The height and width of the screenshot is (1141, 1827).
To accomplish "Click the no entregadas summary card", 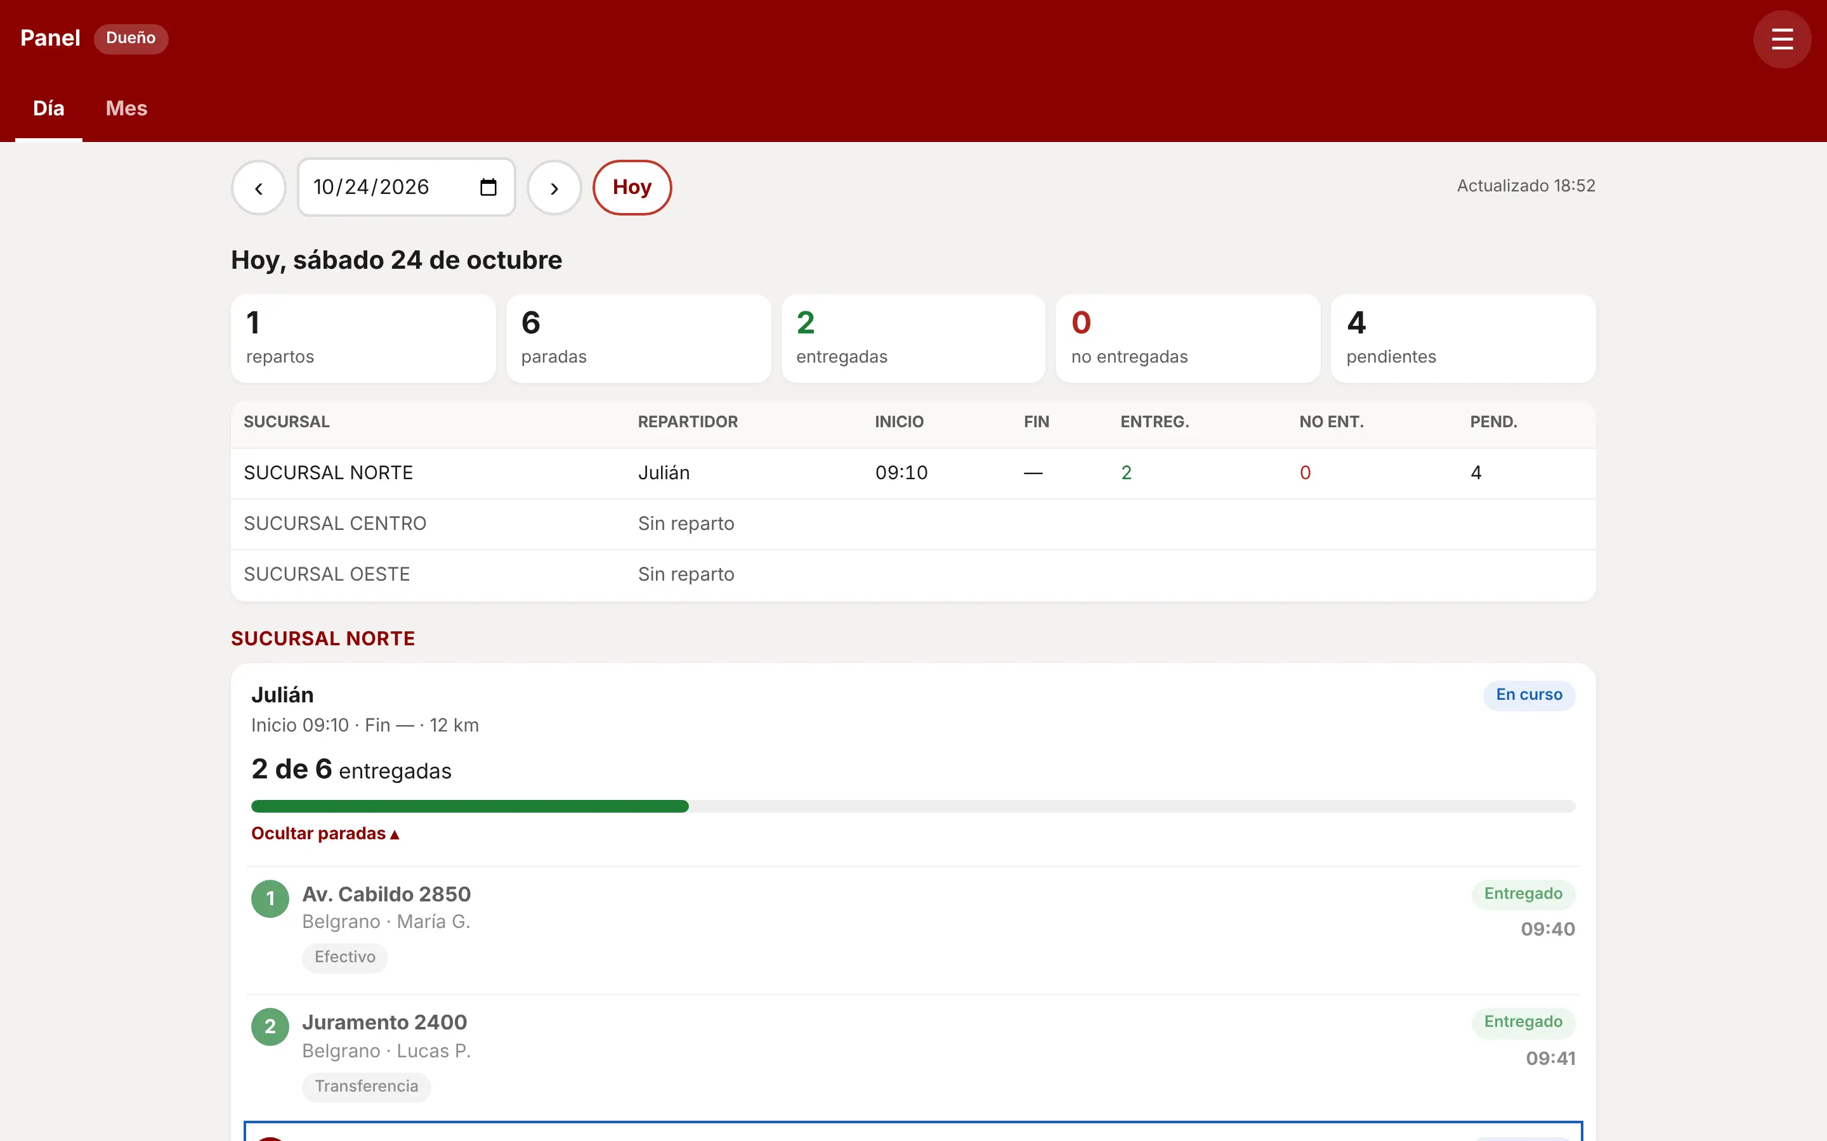I will pyautogui.click(x=1188, y=338).
